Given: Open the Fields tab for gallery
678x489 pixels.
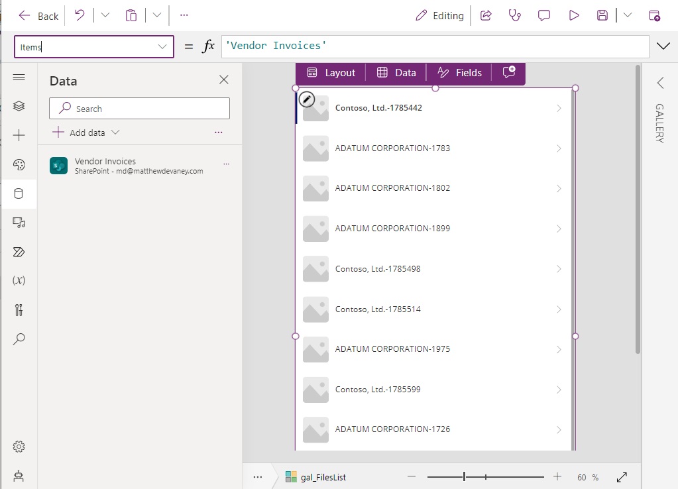Looking at the screenshot, I should click(459, 73).
